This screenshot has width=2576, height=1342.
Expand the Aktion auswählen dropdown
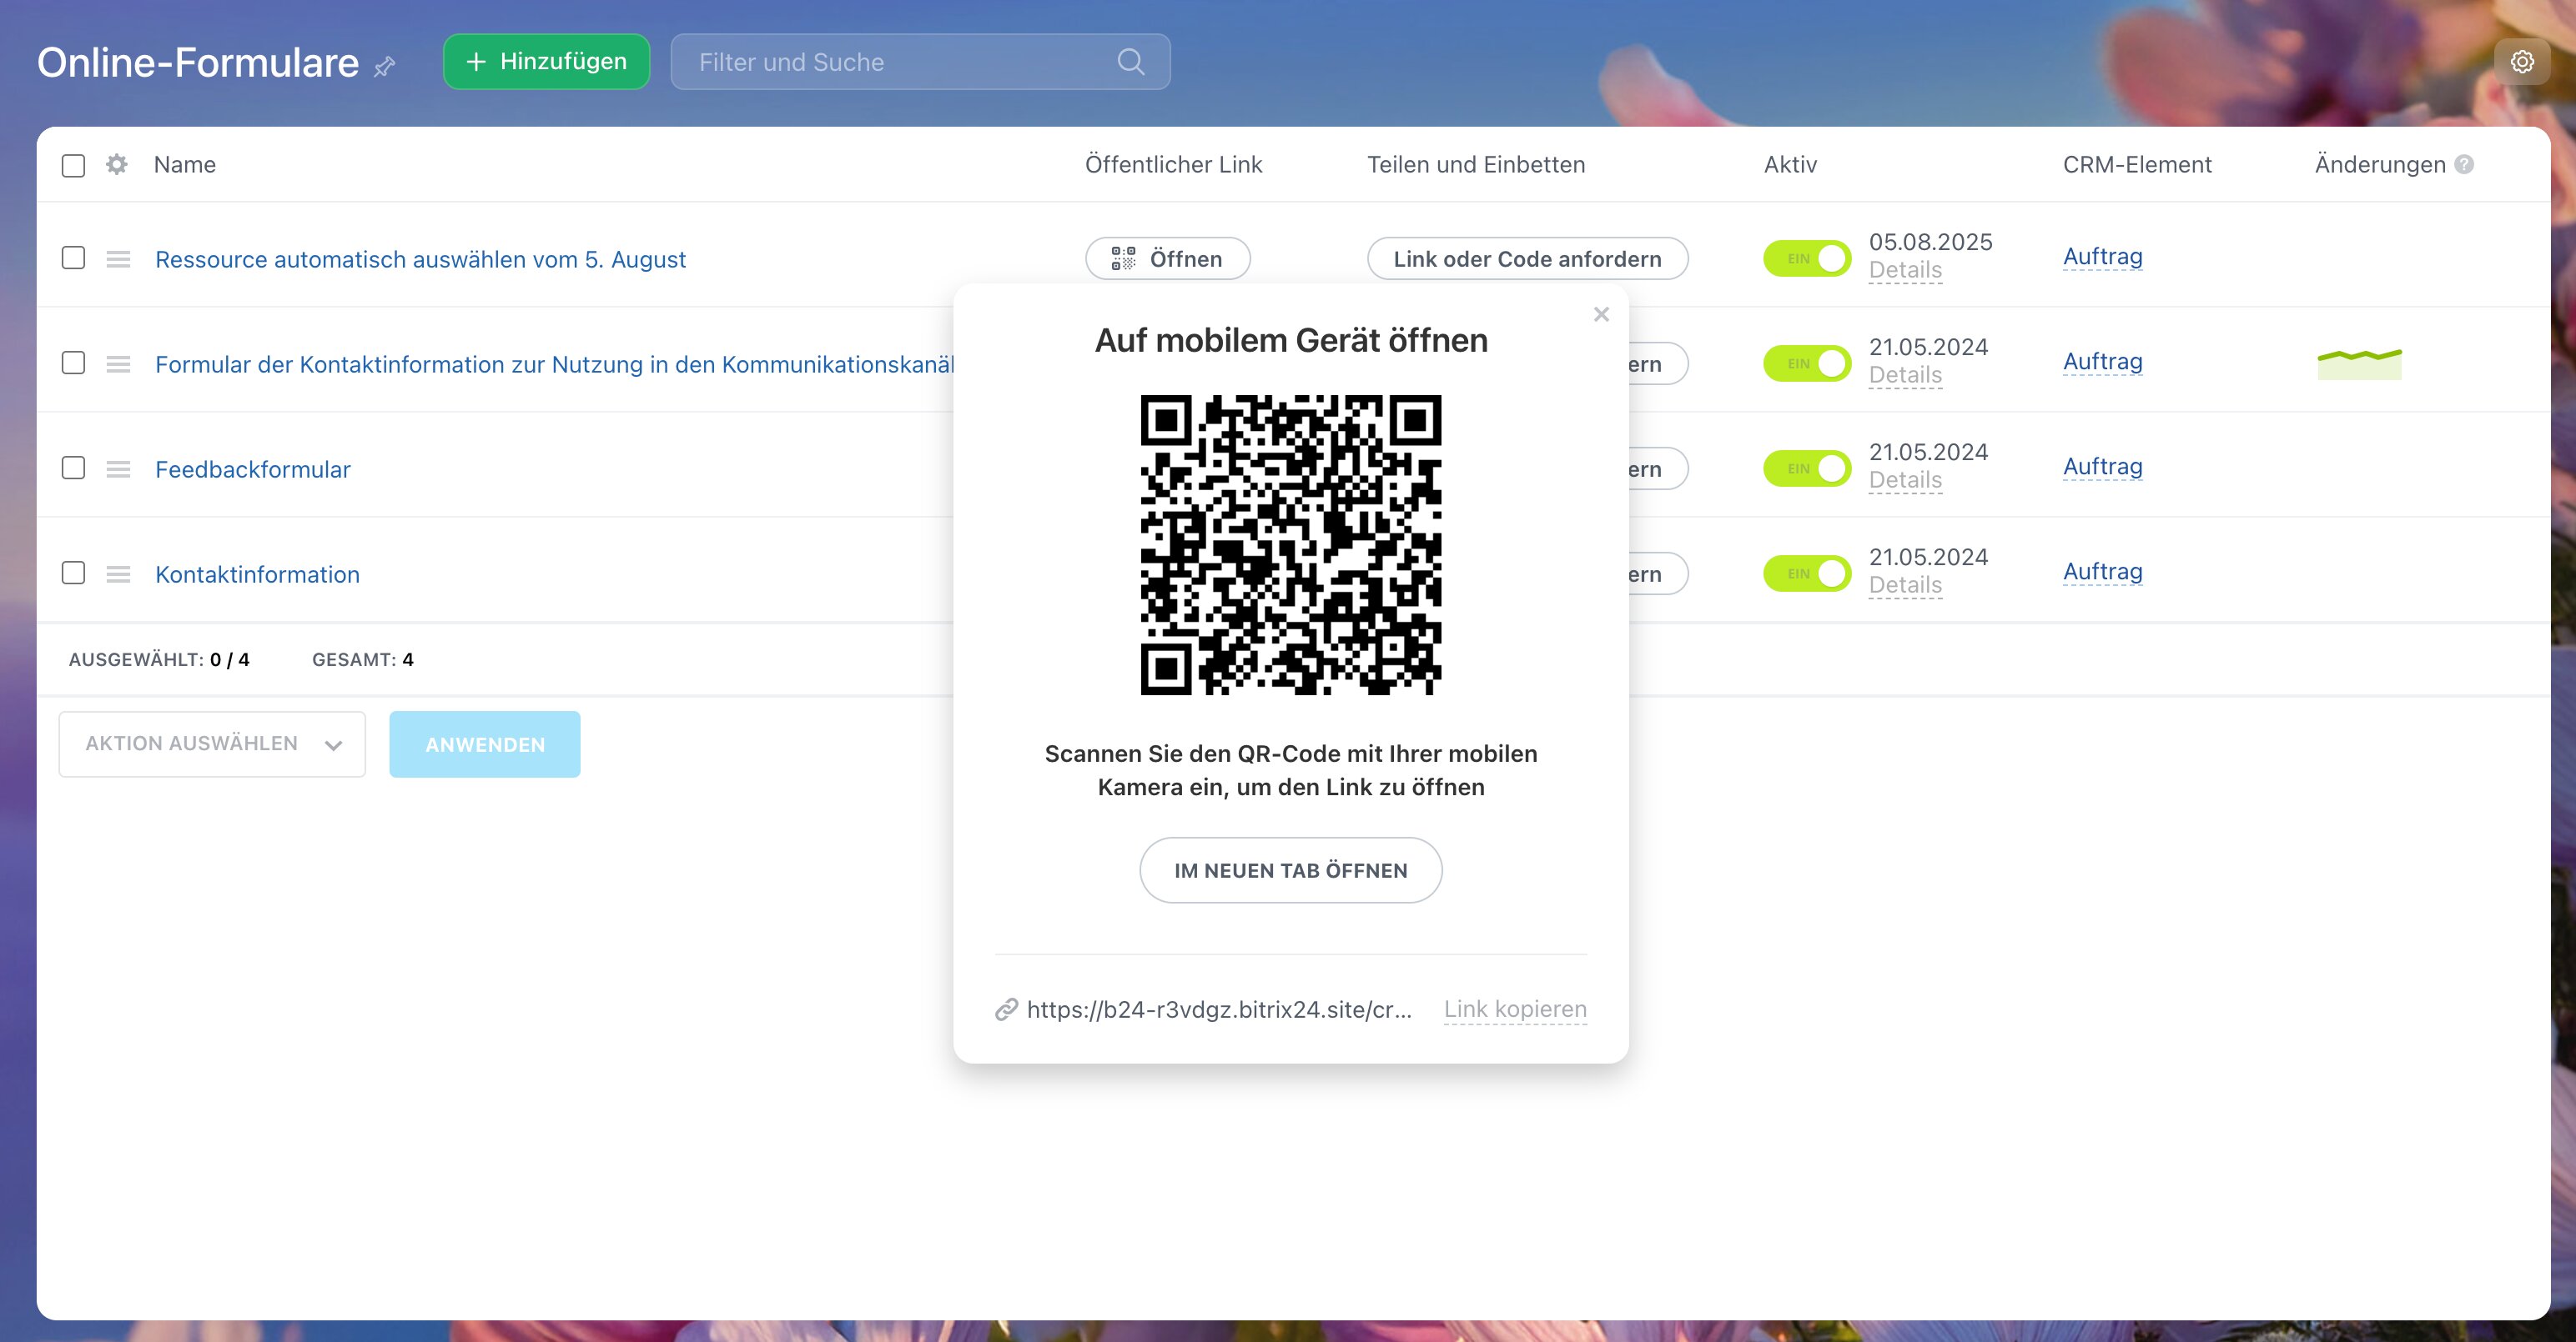click(212, 744)
